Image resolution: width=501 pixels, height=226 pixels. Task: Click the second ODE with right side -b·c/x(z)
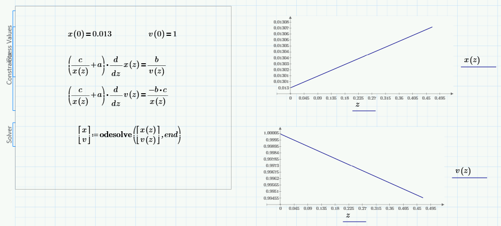[118, 95]
